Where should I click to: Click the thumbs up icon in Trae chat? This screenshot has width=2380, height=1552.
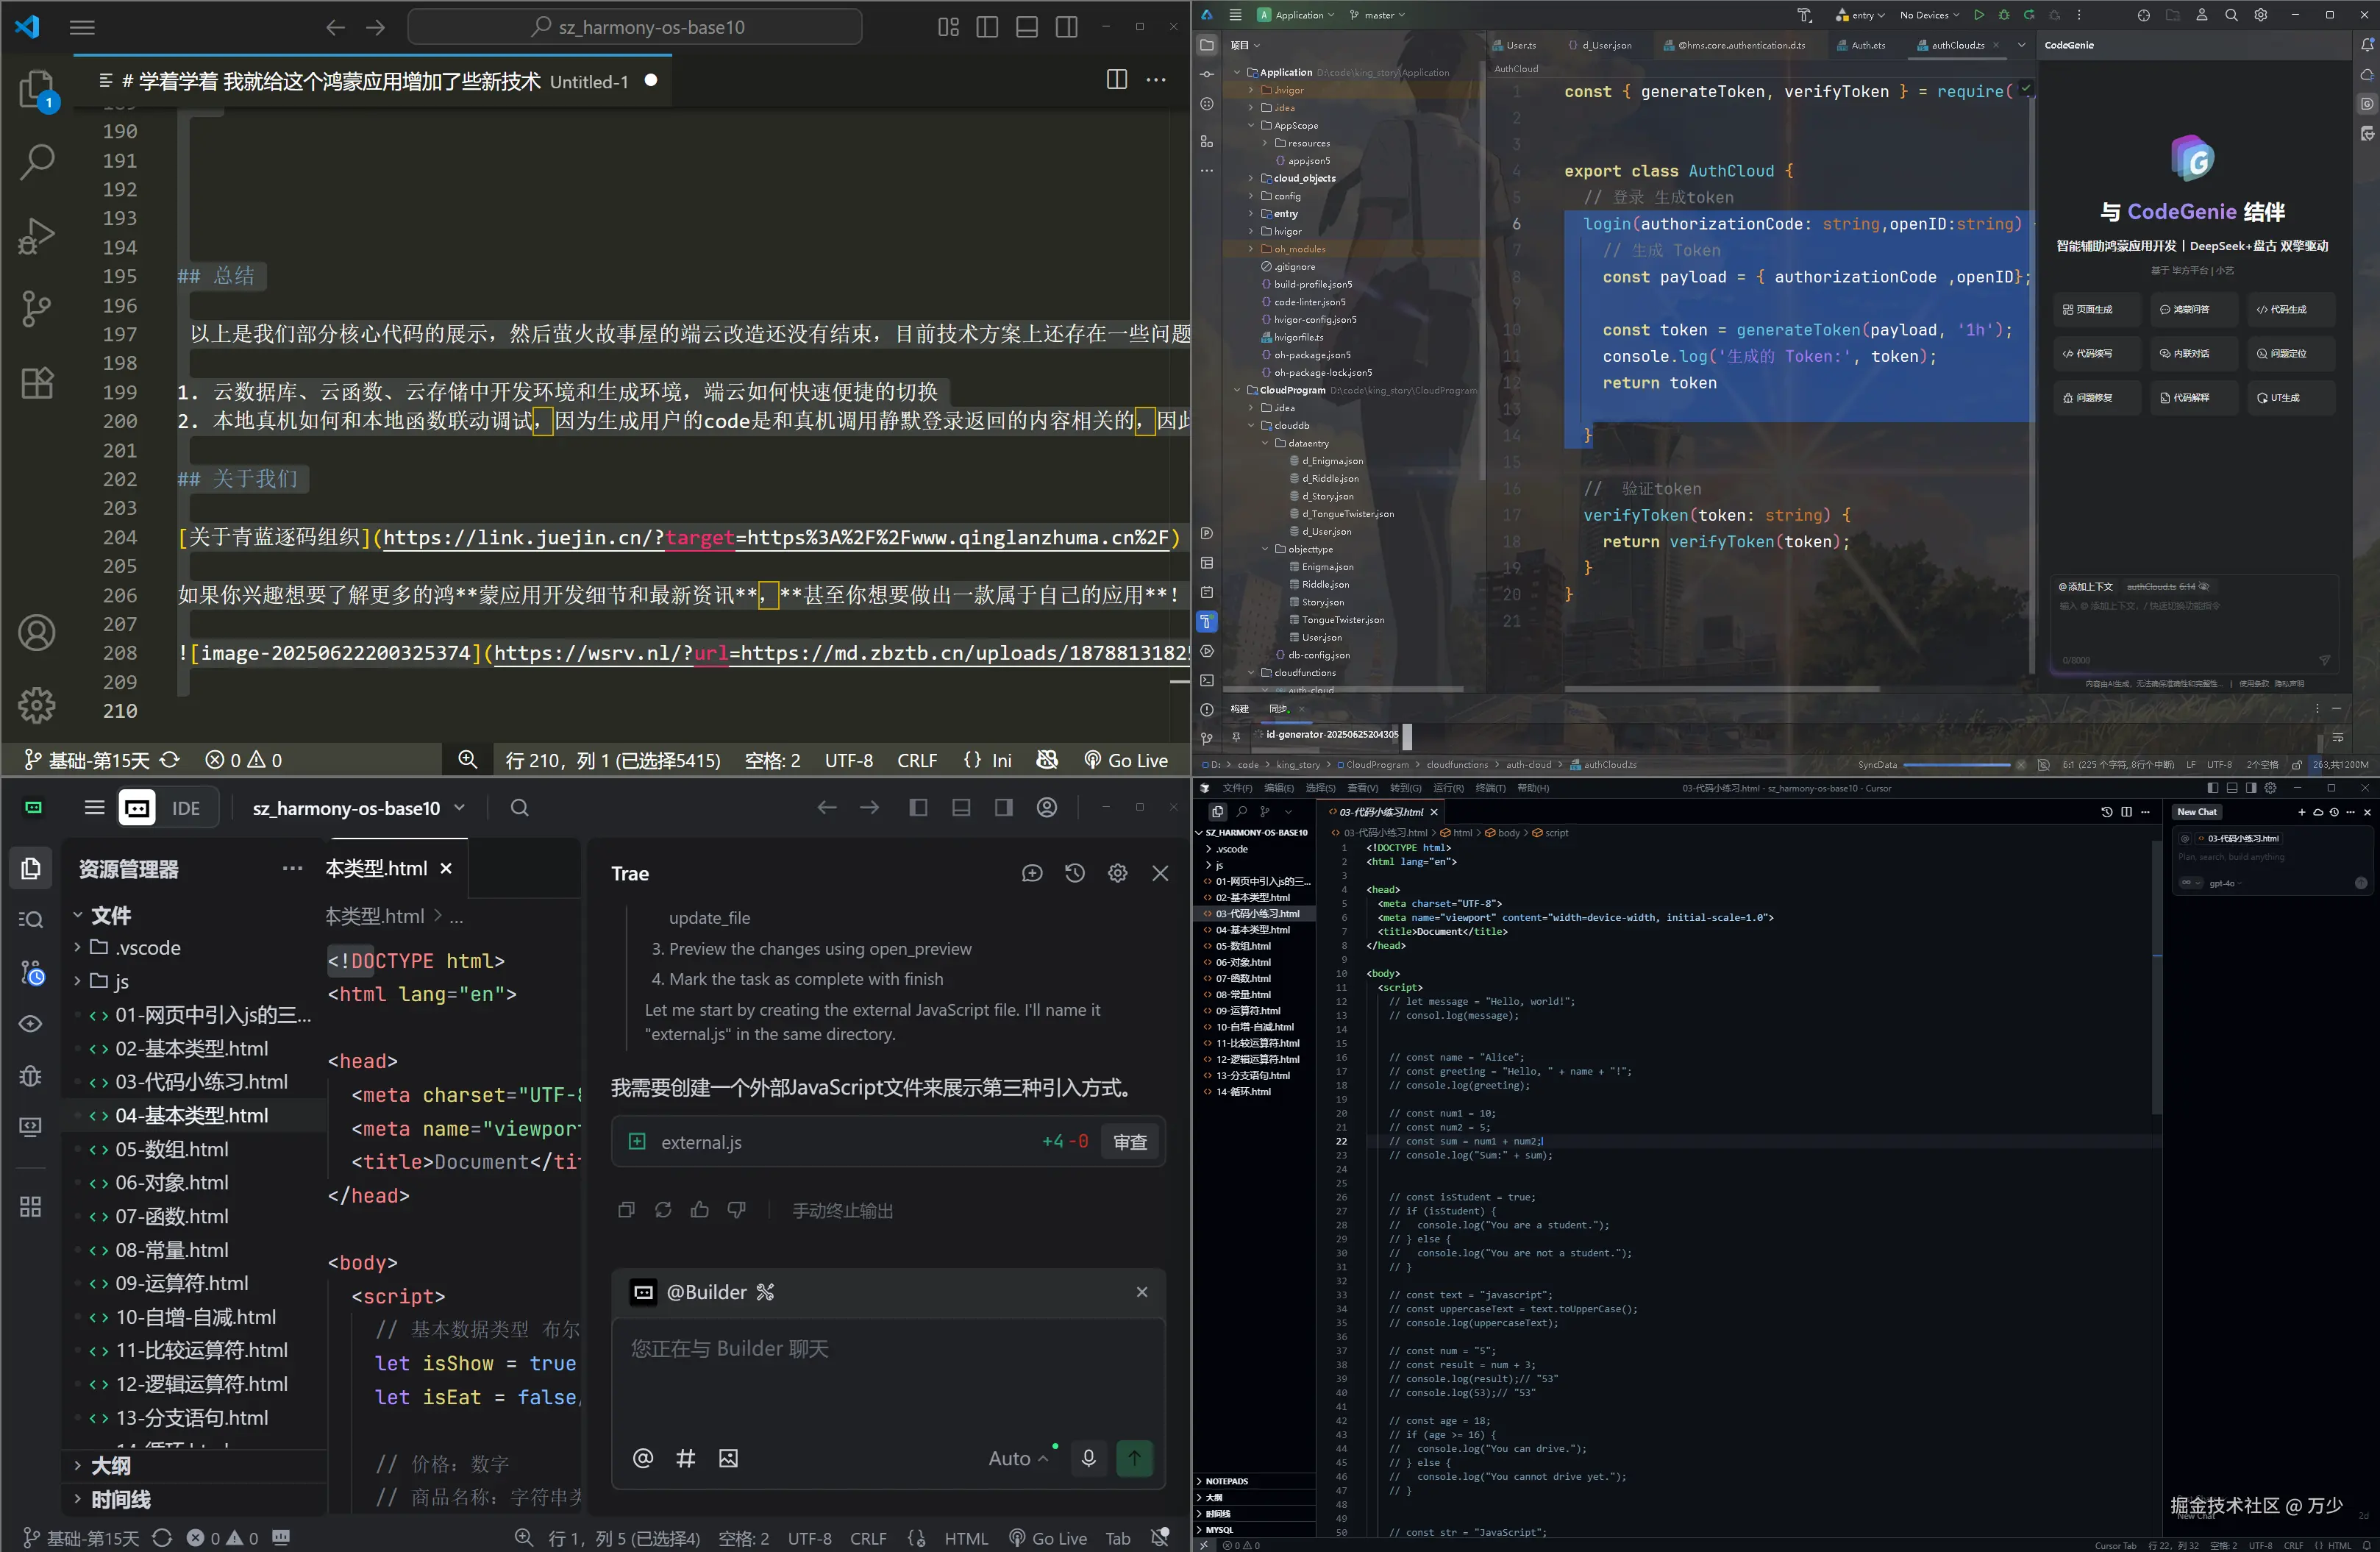click(x=700, y=1210)
